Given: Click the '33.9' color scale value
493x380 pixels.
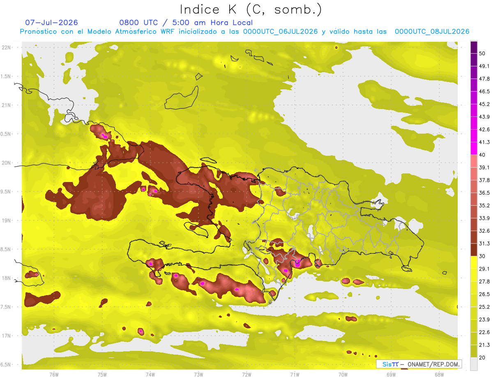Looking at the screenshot, I should pyautogui.click(x=484, y=218).
